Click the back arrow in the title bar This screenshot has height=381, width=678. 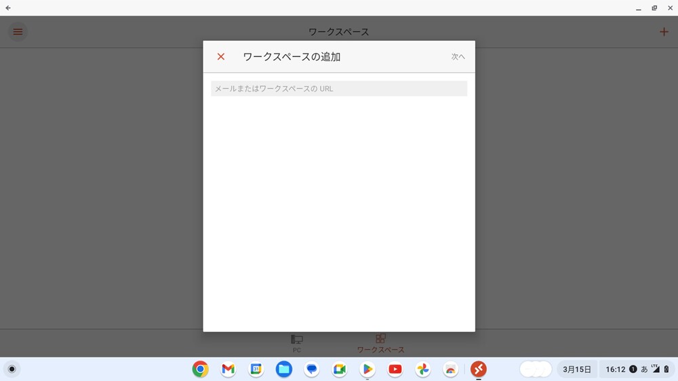(x=8, y=7)
